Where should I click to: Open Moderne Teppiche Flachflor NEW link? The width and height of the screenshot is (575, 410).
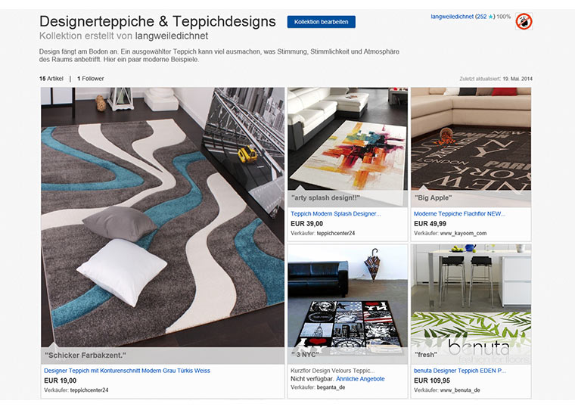coord(459,214)
